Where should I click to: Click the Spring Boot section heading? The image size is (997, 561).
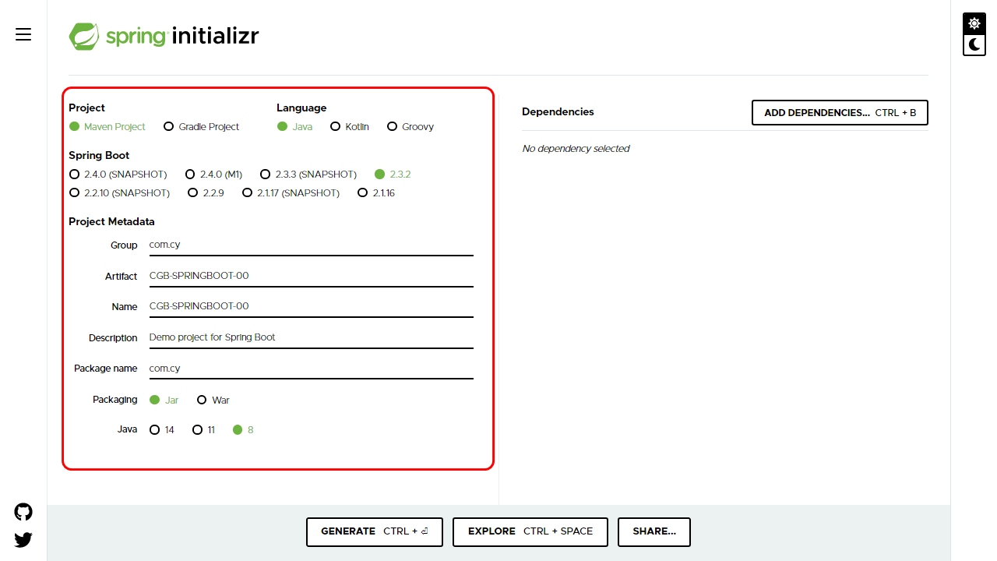[x=99, y=156]
